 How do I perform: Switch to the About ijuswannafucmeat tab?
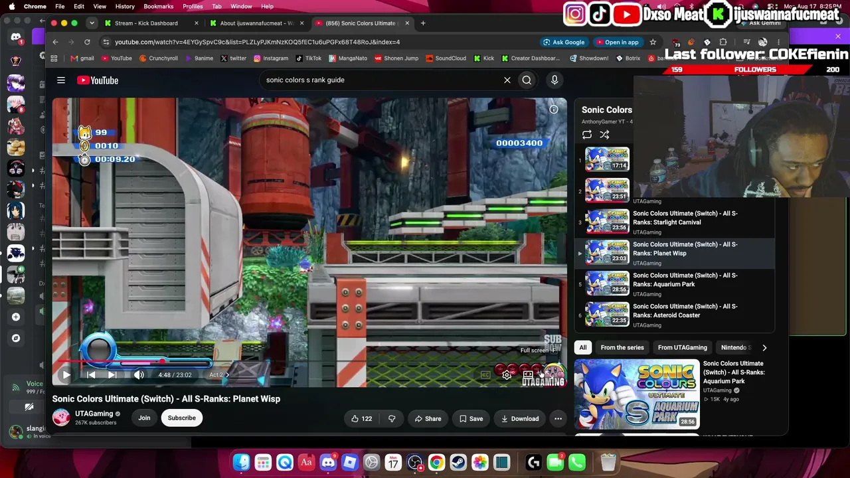[256, 23]
